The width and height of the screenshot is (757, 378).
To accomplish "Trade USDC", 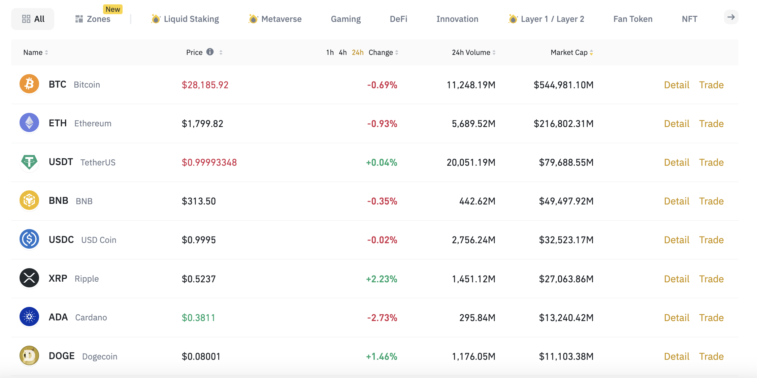I will pyautogui.click(x=711, y=240).
